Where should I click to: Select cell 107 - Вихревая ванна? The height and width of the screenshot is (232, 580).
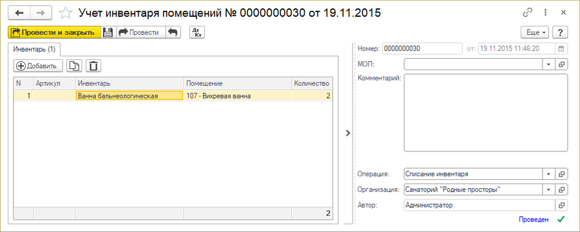[x=237, y=96]
